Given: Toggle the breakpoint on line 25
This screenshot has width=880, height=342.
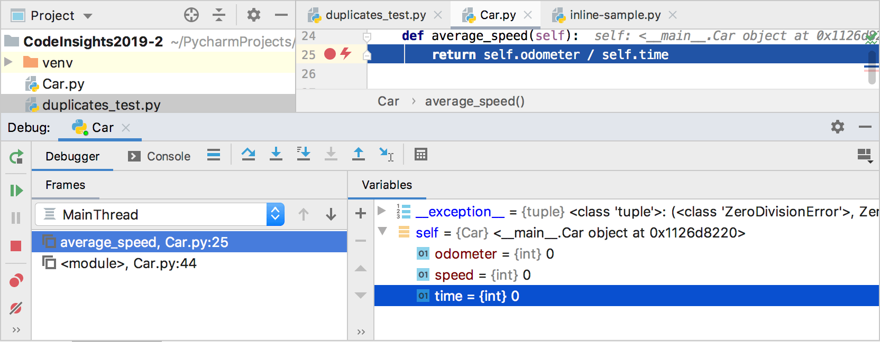Looking at the screenshot, I should click(x=330, y=54).
